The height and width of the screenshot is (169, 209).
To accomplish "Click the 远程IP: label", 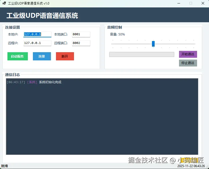I will (13, 43).
